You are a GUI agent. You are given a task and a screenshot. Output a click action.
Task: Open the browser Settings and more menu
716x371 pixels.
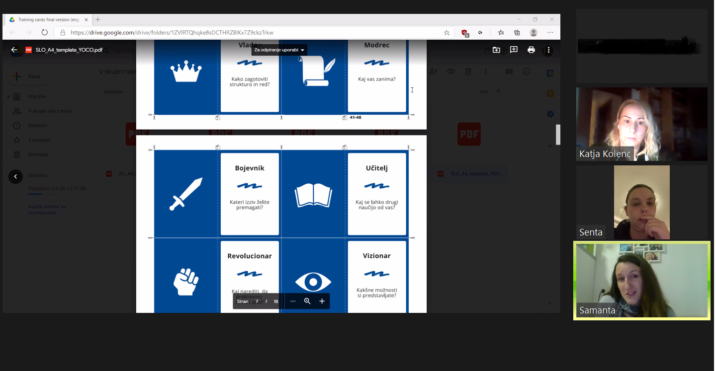point(550,32)
